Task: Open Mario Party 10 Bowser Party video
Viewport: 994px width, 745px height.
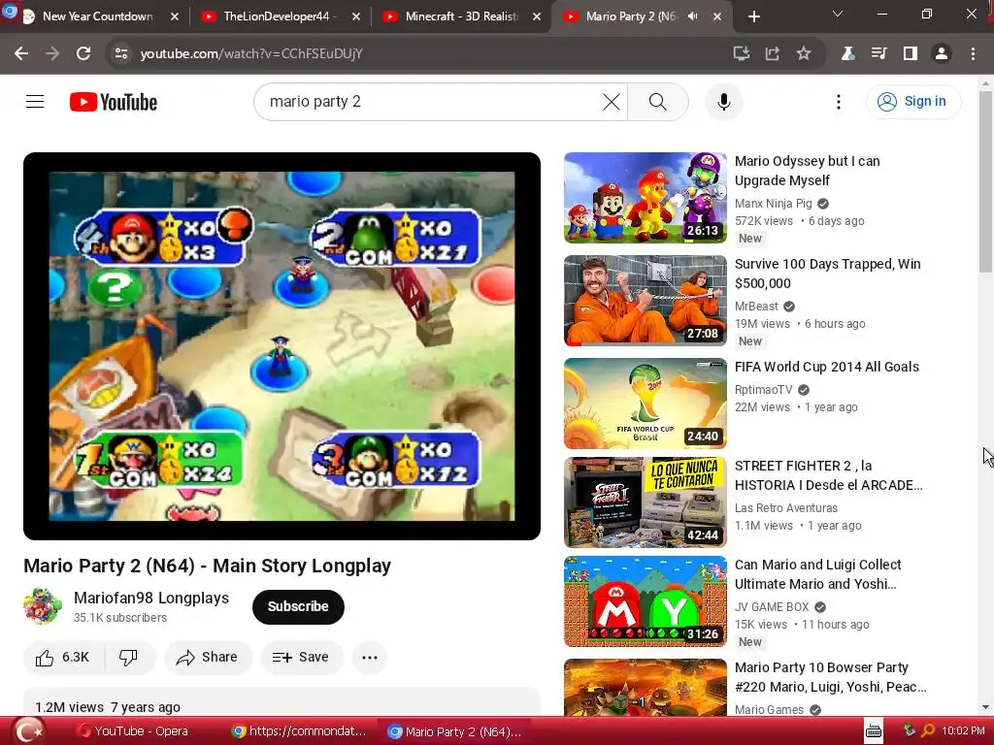Action: [831, 677]
